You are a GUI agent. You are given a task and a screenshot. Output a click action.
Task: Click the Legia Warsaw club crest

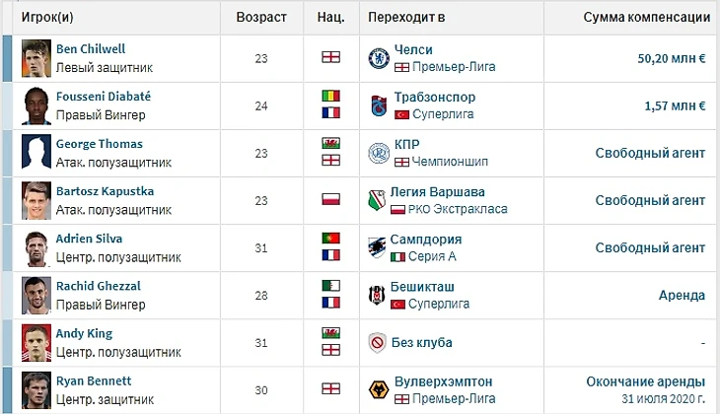379,200
